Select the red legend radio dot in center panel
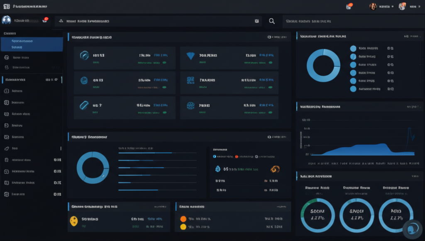The height and width of the screenshot is (241, 425). pyautogui.click(x=237, y=157)
